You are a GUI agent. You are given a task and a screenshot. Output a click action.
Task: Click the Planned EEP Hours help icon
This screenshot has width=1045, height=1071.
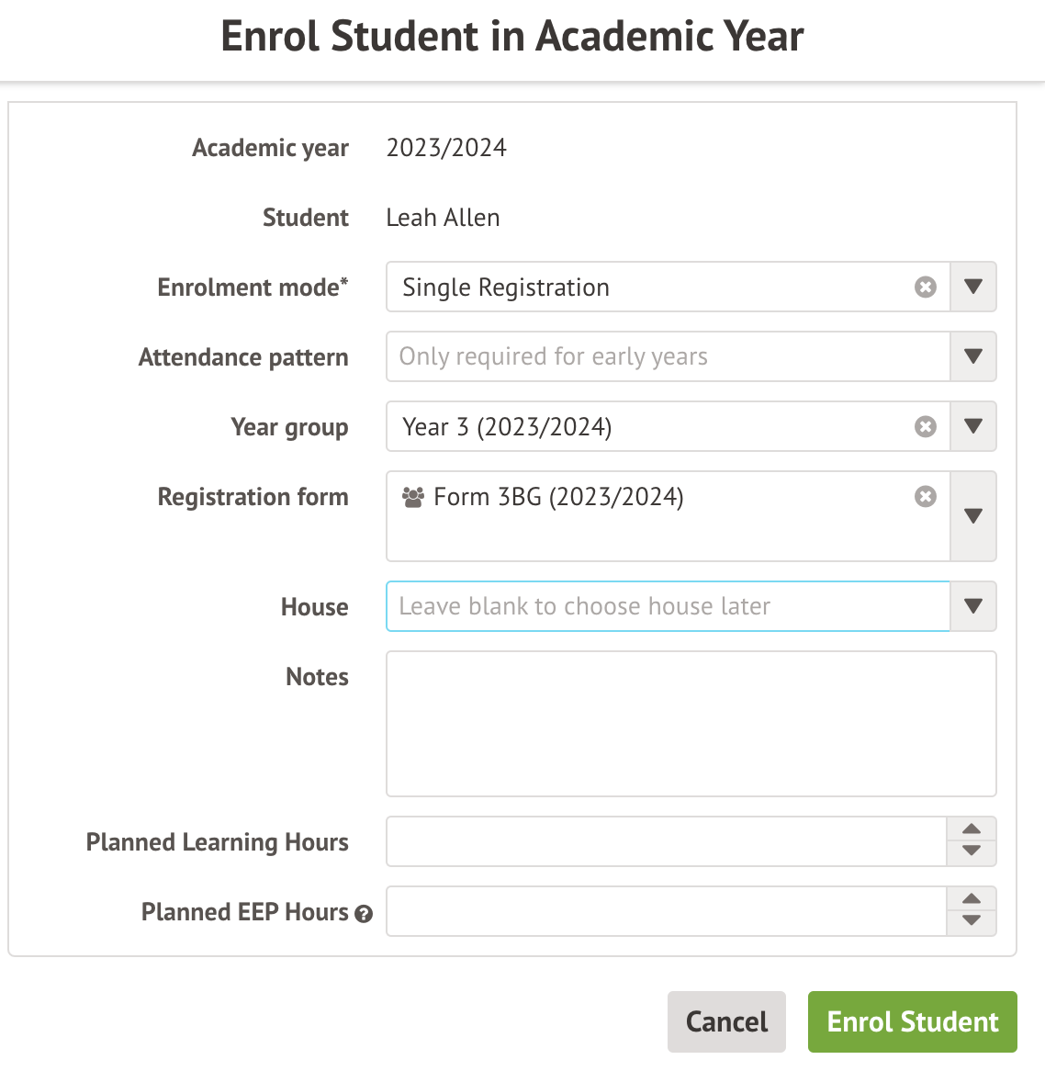tap(364, 914)
